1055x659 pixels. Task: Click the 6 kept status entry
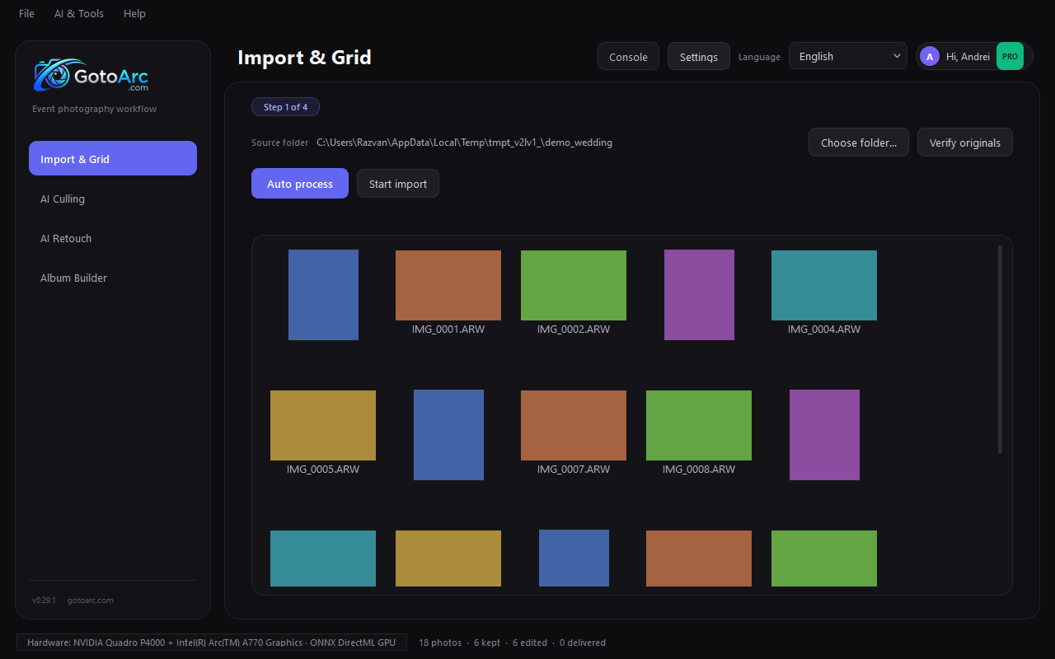pyautogui.click(x=487, y=643)
